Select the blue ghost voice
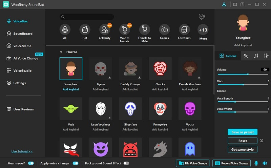 [x=190, y=147]
